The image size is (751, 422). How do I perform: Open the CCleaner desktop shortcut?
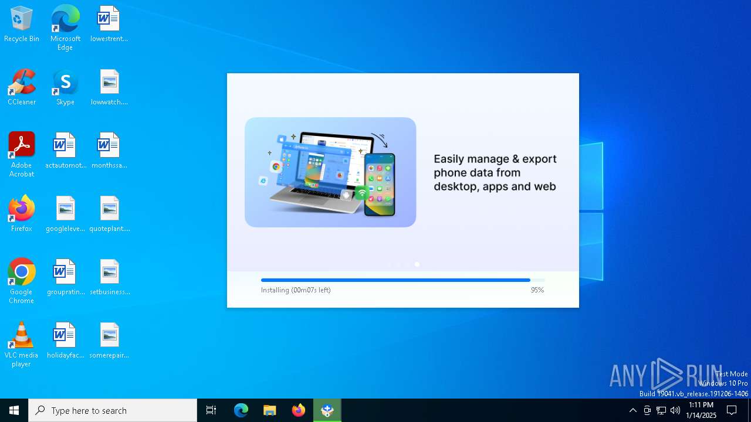tap(22, 87)
